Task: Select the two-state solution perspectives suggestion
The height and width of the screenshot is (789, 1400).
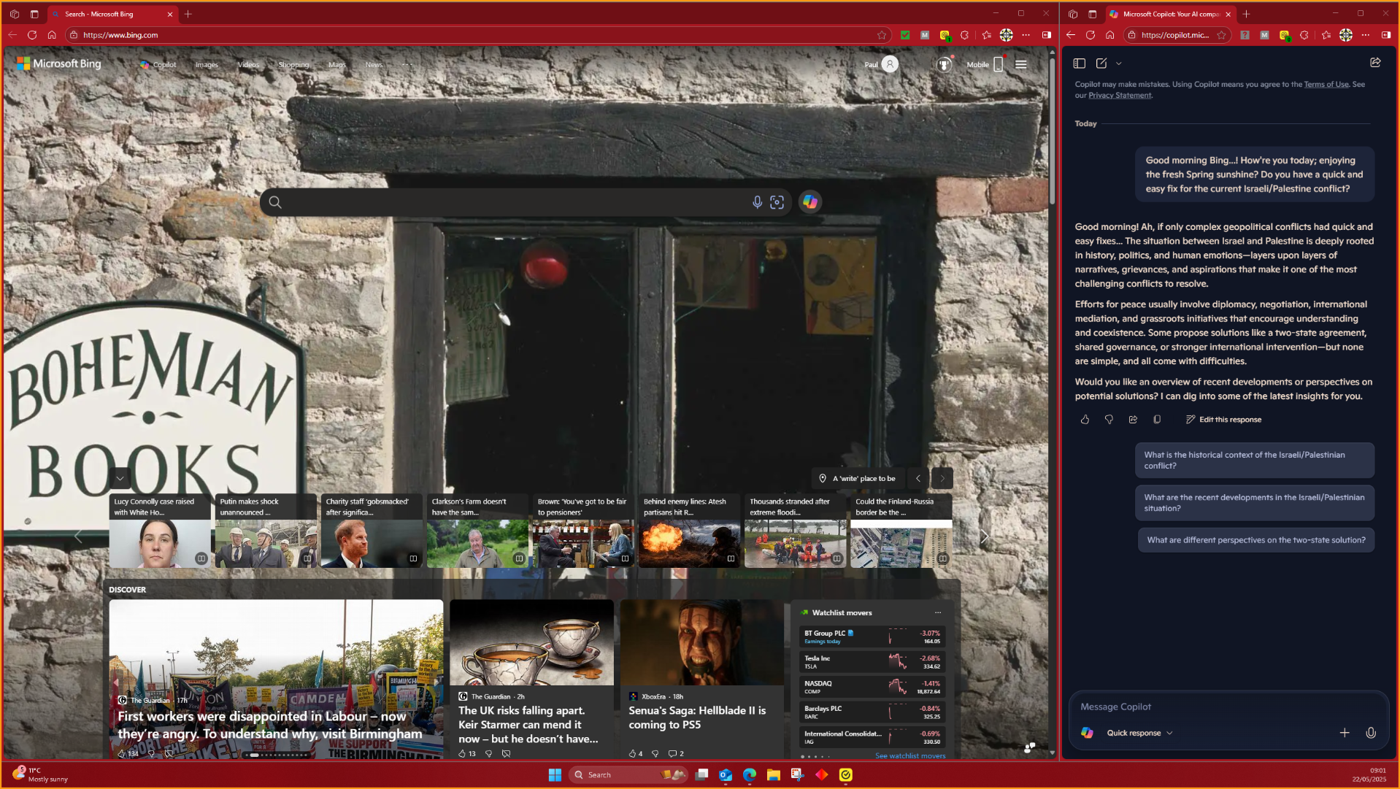Action: coord(1255,540)
